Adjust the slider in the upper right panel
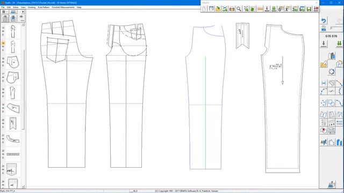Screen dimensions: 344x193 [336, 28]
